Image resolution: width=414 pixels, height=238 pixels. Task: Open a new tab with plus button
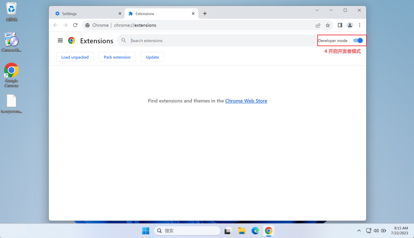[205, 14]
